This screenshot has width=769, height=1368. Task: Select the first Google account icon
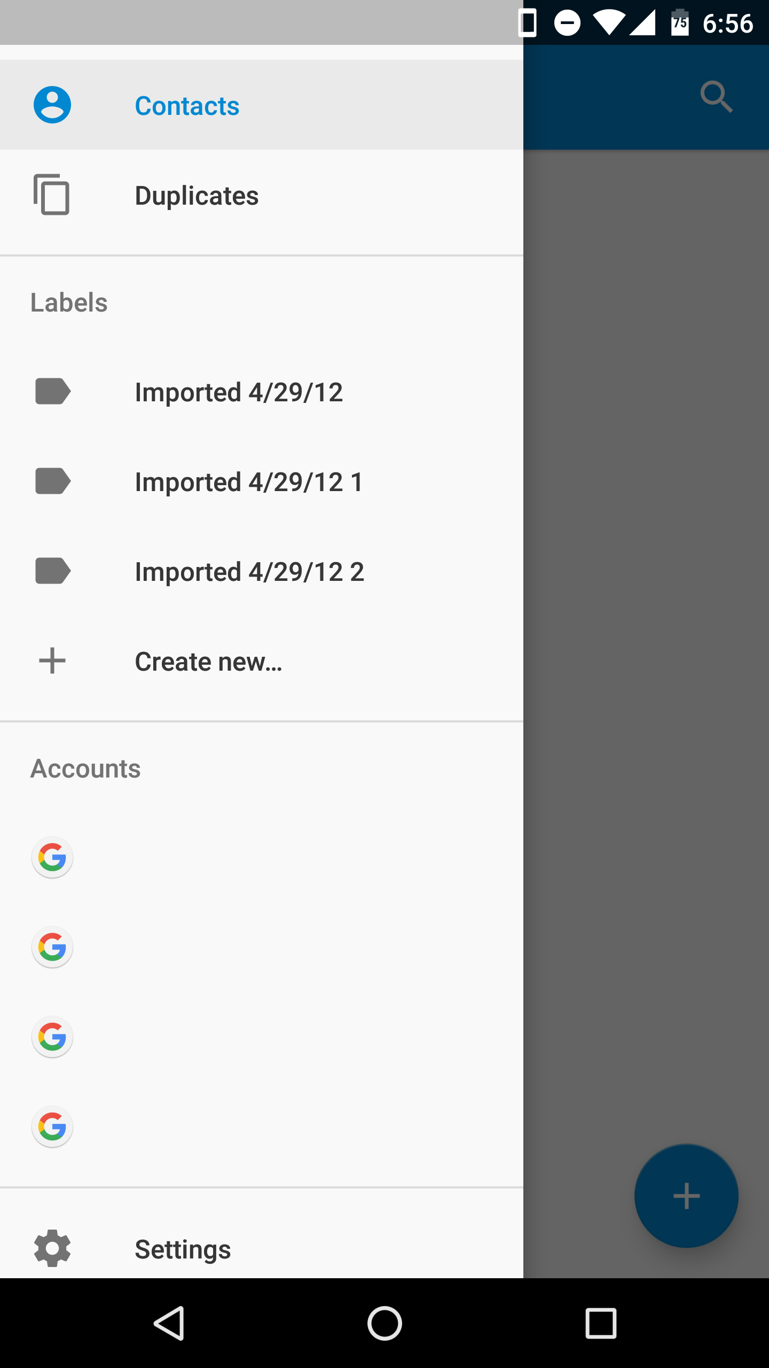tap(52, 857)
